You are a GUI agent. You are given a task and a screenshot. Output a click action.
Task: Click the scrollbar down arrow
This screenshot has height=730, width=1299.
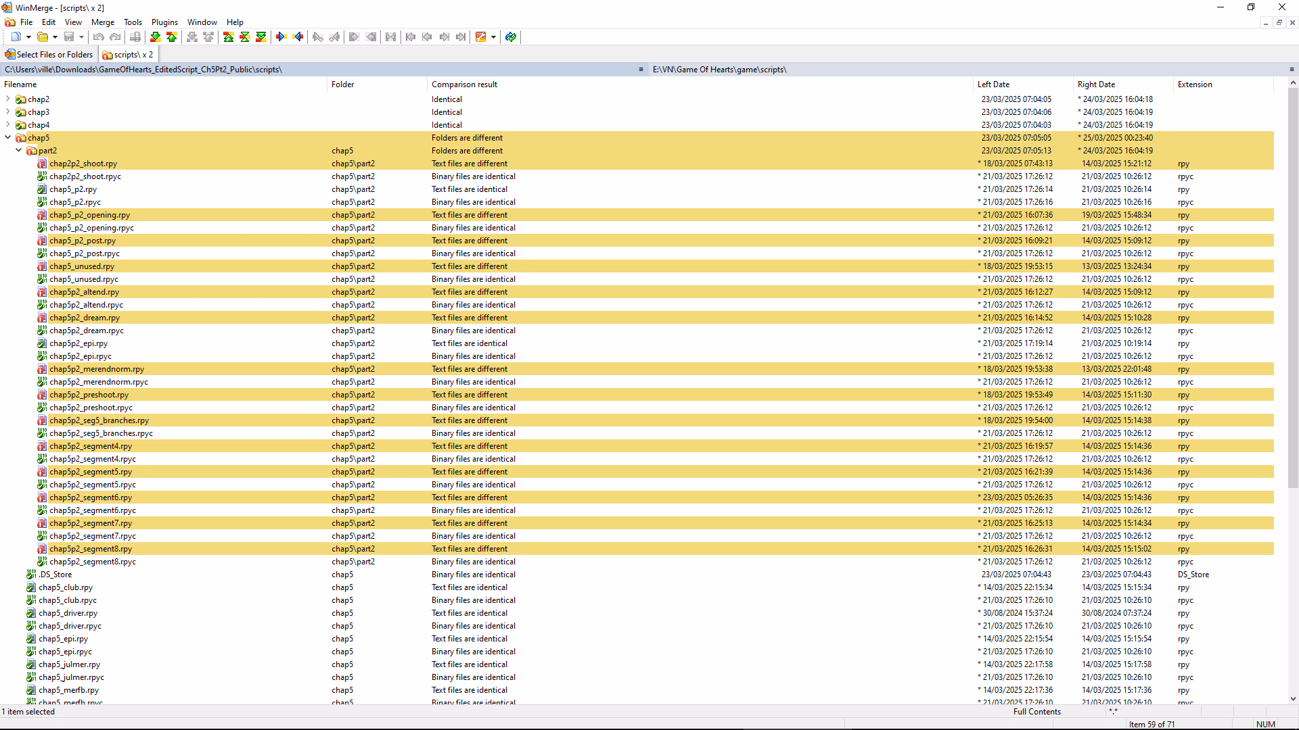[x=1293, y=699]
